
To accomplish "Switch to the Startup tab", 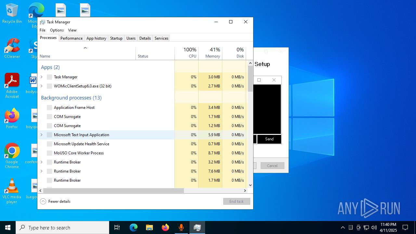I will pyautogui.click(x=116, y=38).
